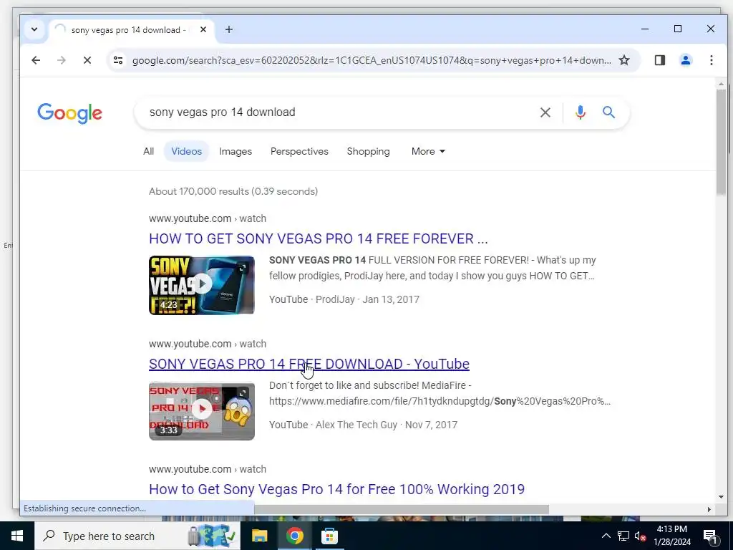733x550 pixels.
Task: Open HOW TO GET SONY VEGAS PRO 14 FREE FOREVER link
Action: click(319, 238)
